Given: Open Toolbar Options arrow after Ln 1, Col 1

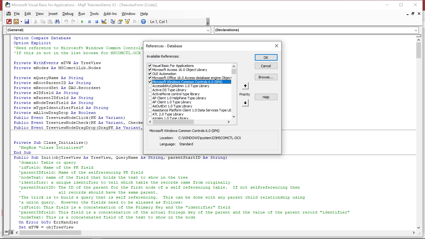Looking at the screenshot, I should point(208,22).
